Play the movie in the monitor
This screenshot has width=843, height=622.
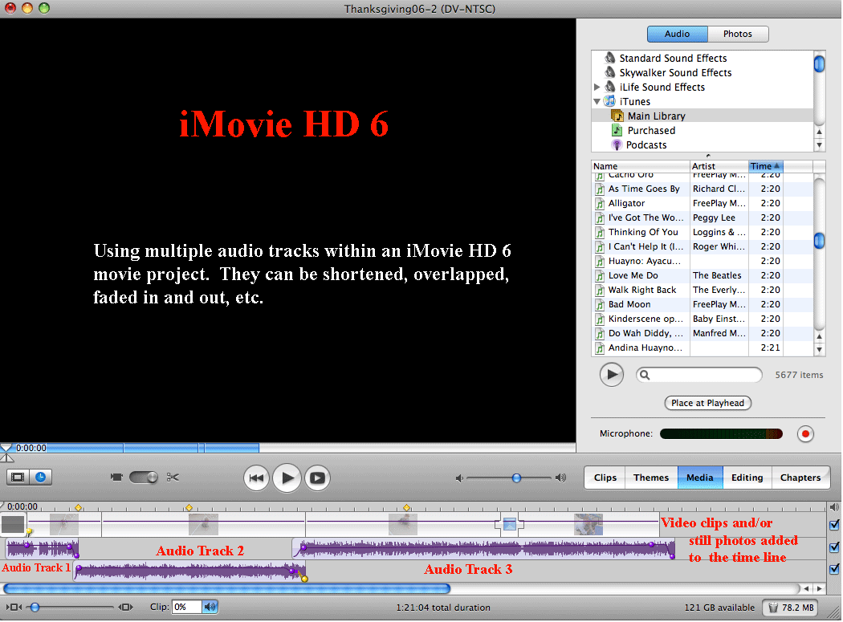click(287, 478)
